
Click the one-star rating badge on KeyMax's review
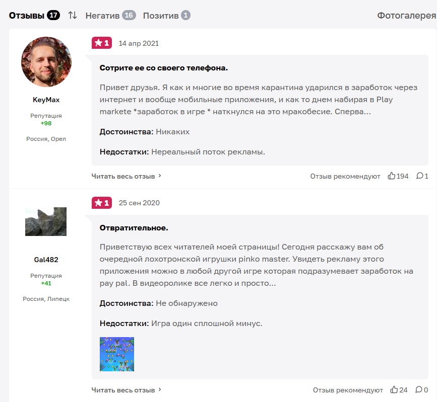[x=101, y=43]
